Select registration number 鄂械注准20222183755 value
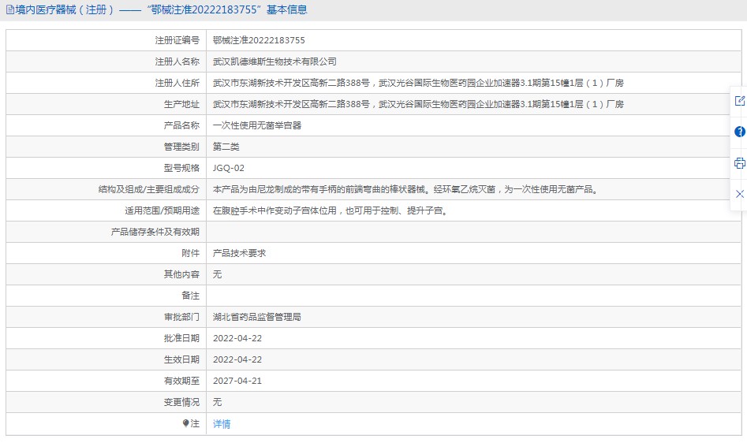The height and width of the screenshot is (443, 747). point(259,40)
